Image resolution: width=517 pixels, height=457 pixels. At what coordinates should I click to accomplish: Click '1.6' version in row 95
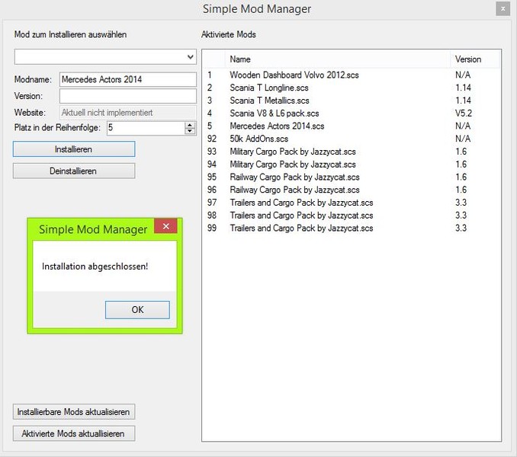[x=461, y=177]
